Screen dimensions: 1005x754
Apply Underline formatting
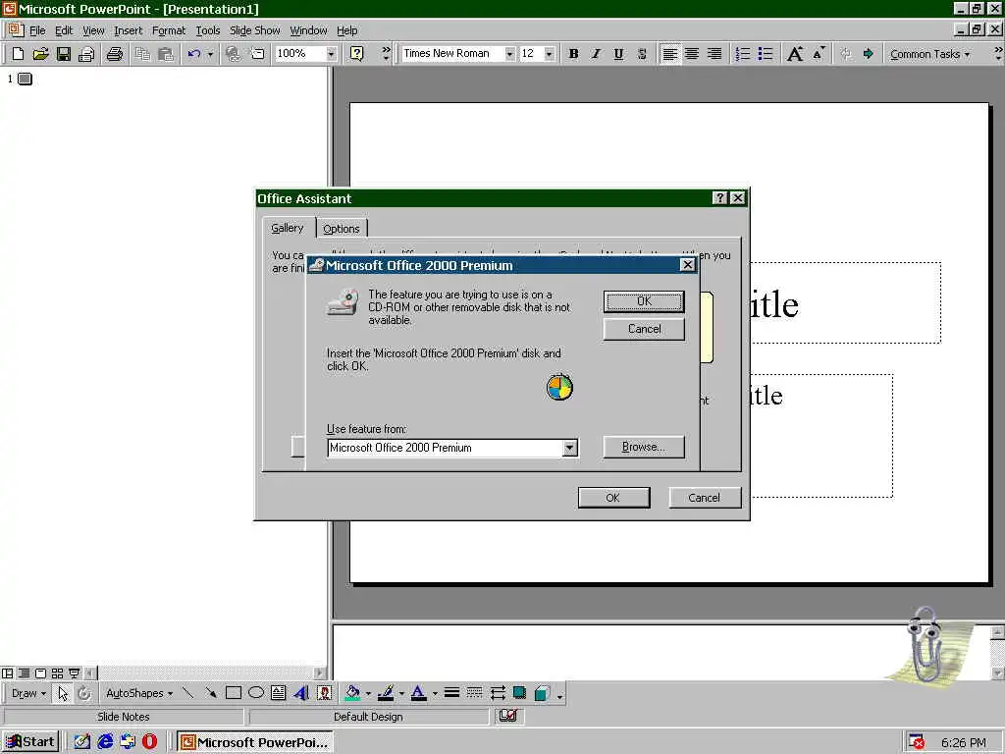[x=618, y=54]
